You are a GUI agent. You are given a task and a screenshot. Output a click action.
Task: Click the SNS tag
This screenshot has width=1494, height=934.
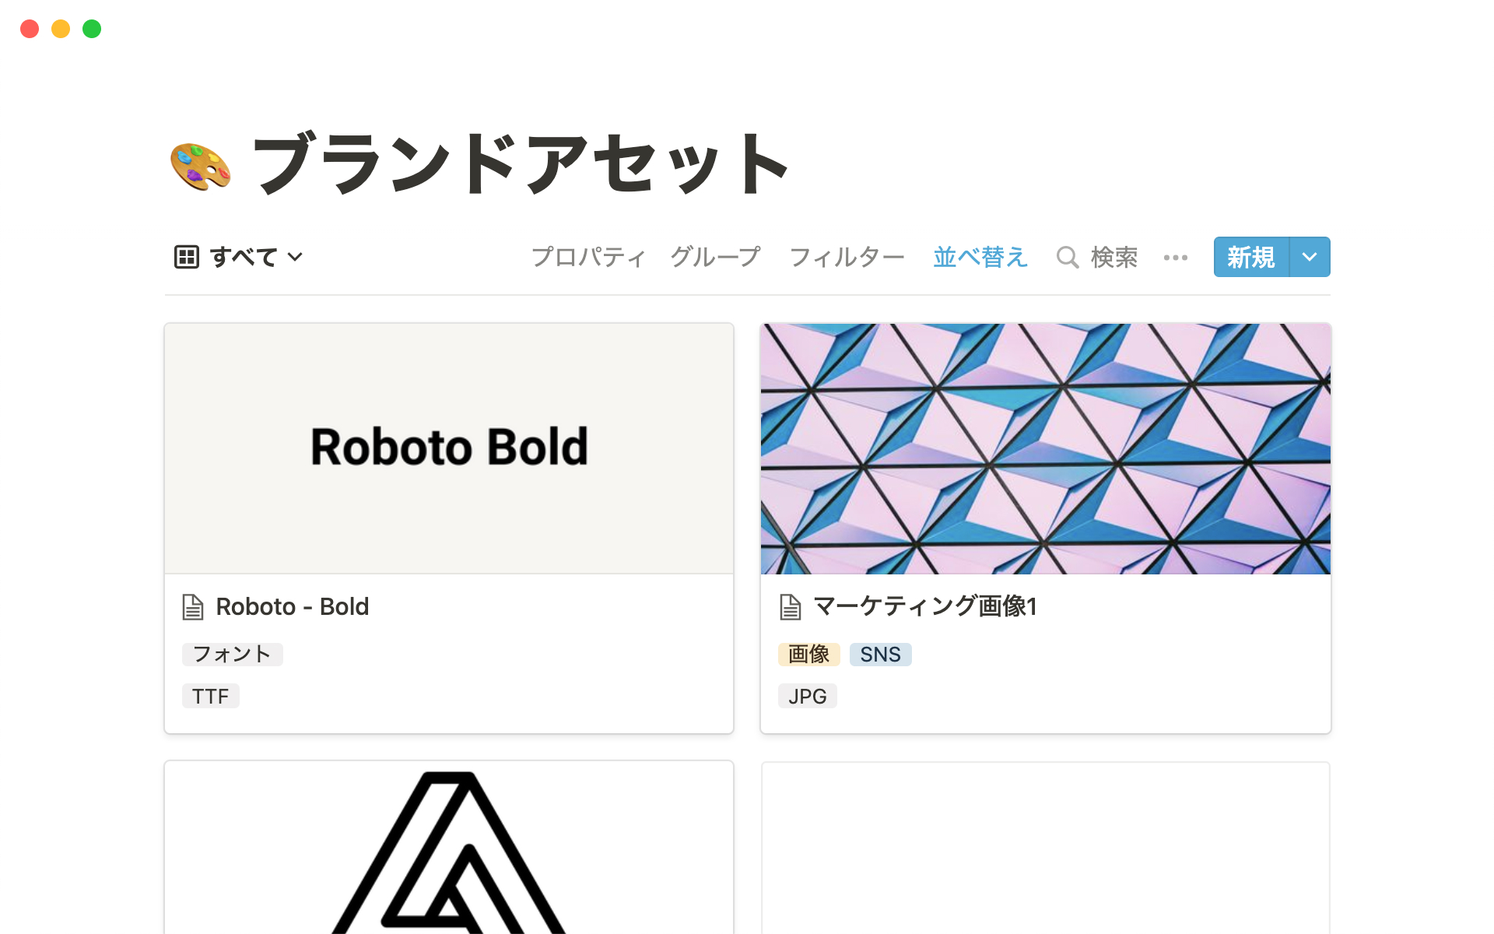[x=880, y=655]
